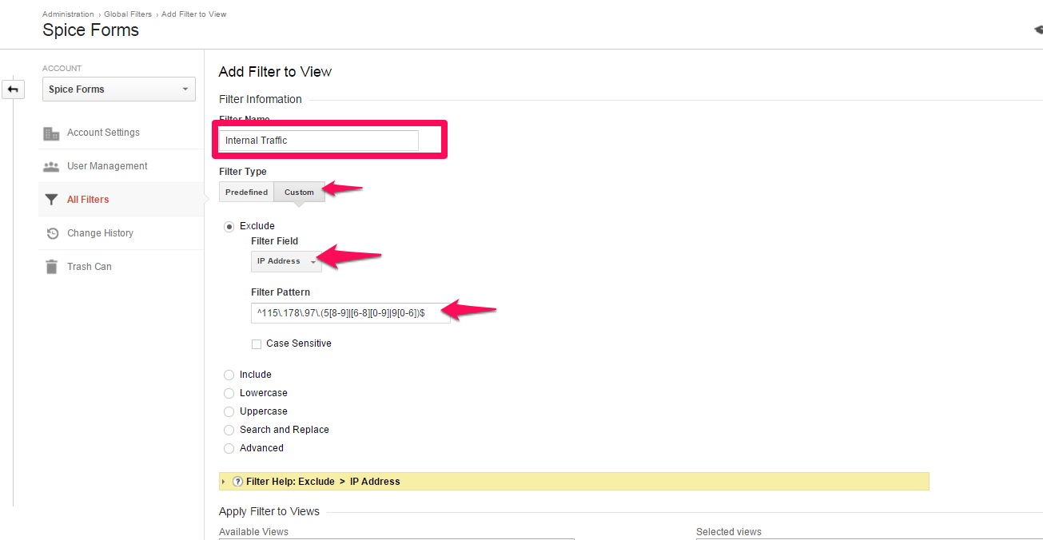Viewport: 1043px width, 540px height.
Task: Expand the Filter Help section triangle
Action: point(224,482)
